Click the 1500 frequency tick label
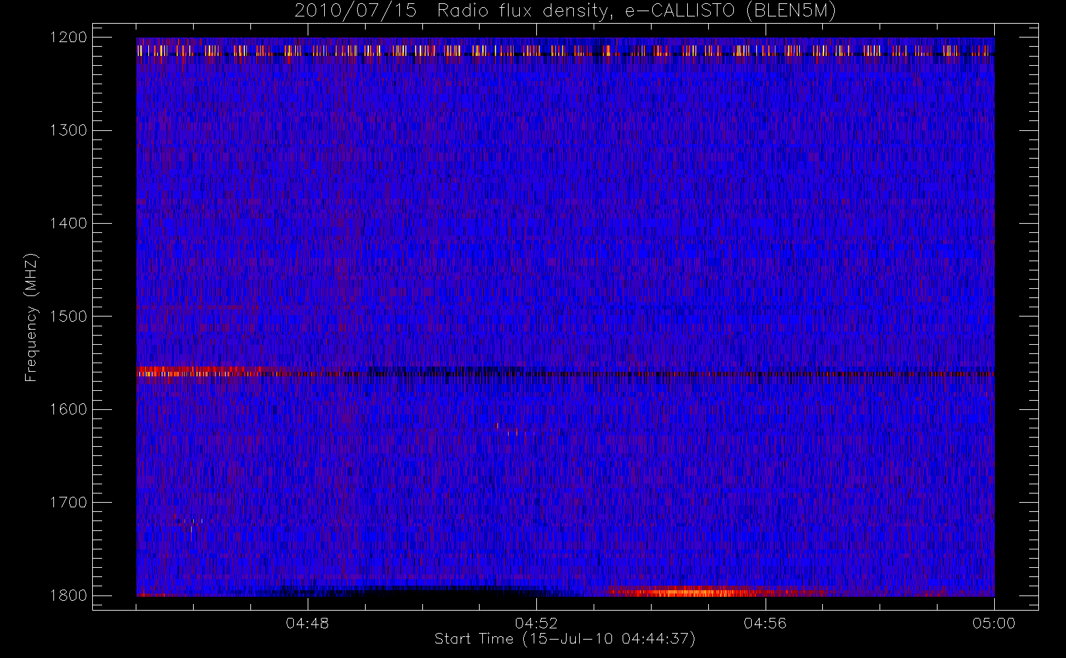Image resolution: width=1066 pixels, height=658 pixels. point(69,316)
